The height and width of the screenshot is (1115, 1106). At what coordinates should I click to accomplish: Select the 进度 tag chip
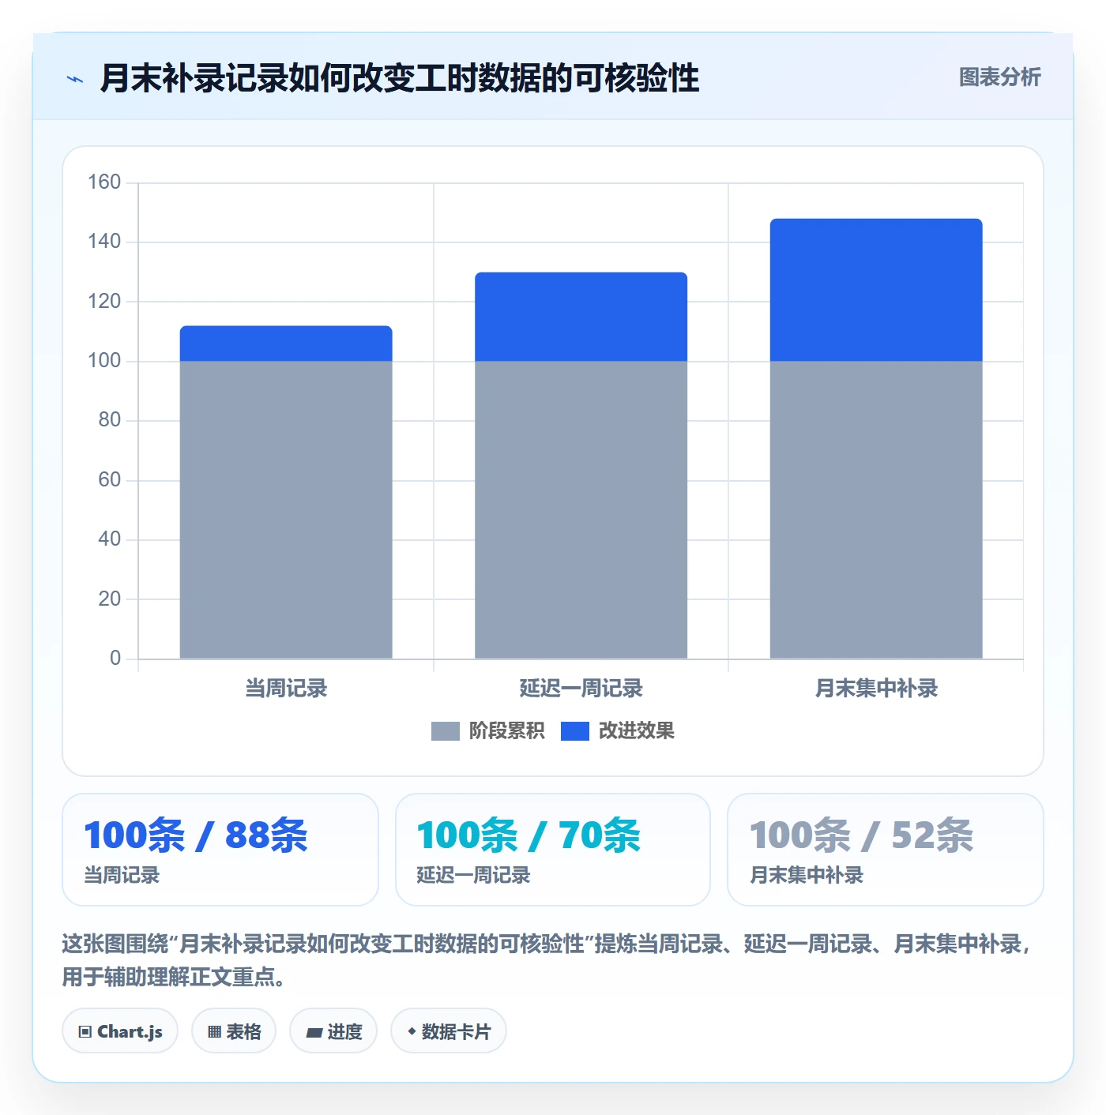pyautogui.click(x=333, y=1031)
